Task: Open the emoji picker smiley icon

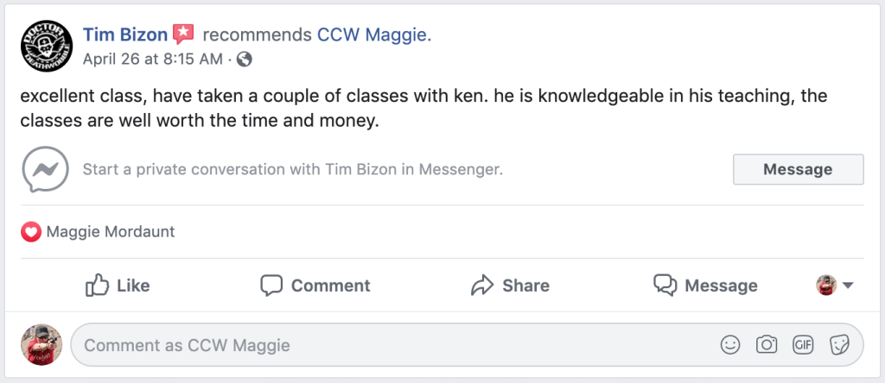Action: [730, 345]
